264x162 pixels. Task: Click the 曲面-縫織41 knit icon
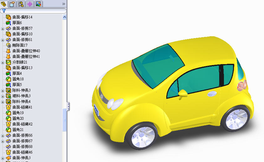(x=8, y=107)
